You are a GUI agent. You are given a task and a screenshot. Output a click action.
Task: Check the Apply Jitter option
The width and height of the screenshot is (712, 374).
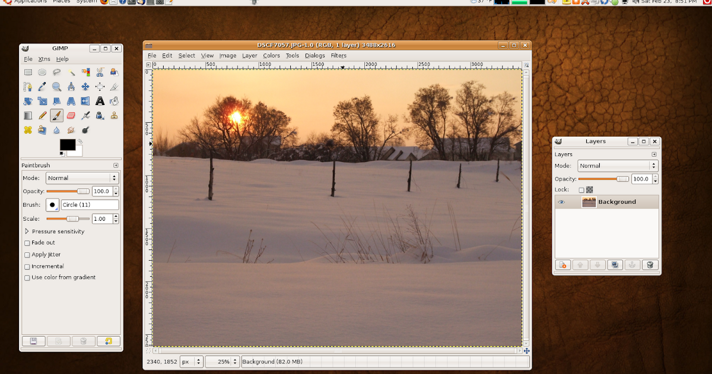pos(27,254)
